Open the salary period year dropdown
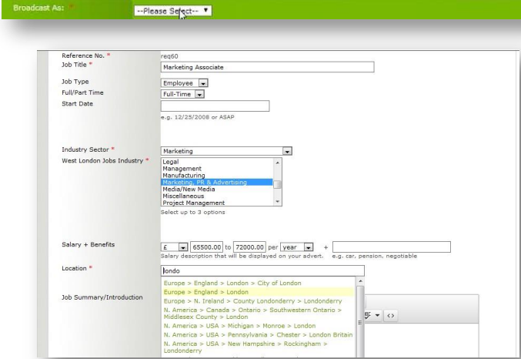 [297, 247]
